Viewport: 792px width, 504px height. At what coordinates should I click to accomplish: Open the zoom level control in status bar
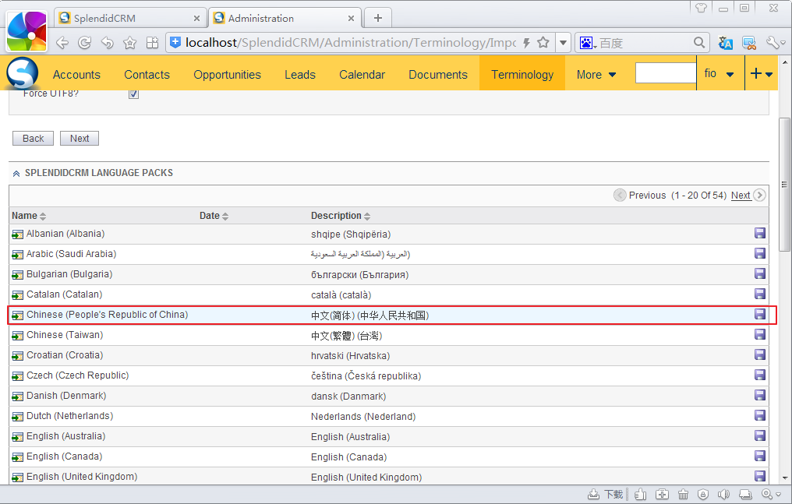pyautogui.click(x=771, y=495)
